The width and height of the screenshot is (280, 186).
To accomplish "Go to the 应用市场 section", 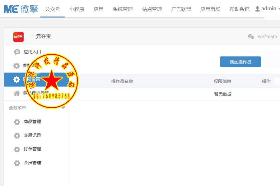I will click(210, 9).
